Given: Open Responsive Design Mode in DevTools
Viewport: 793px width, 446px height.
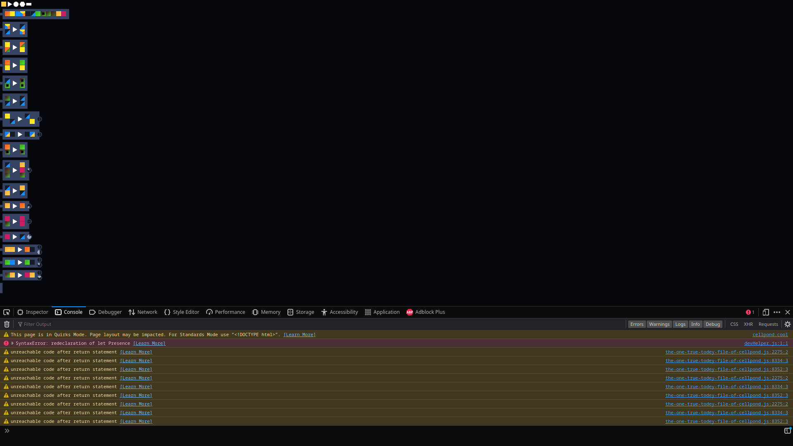Looking at the screenshot, I should (x=766, y=312).
